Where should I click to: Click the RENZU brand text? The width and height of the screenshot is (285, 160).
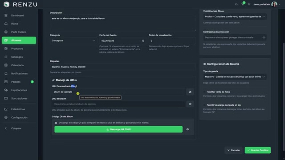25,4
